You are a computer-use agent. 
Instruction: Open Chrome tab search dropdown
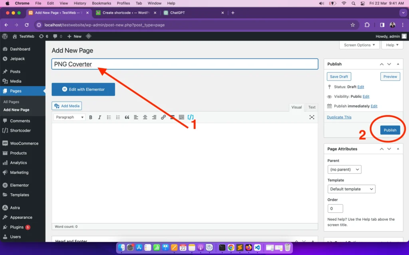pos(403,13)
